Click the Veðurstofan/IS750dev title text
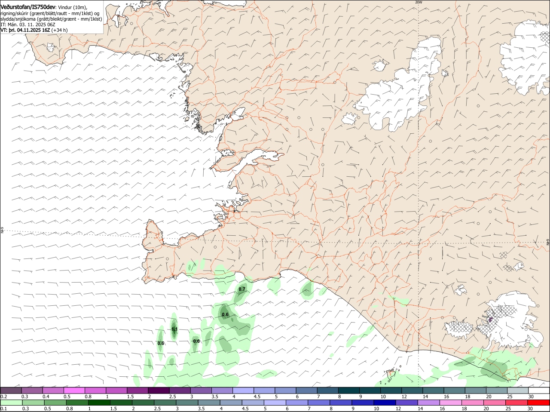 [28, 7]
